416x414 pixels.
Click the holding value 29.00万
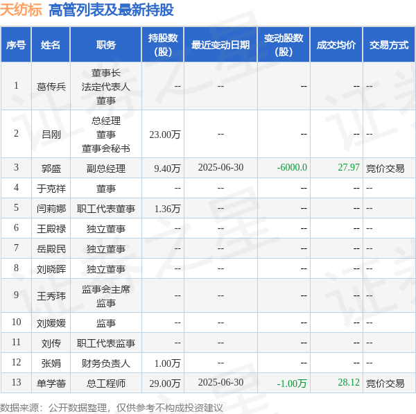tap(165, 383)
